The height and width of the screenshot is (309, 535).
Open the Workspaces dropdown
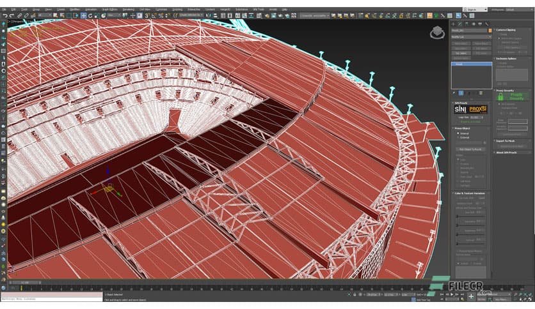pyautogui.click(x=518, y=10)
